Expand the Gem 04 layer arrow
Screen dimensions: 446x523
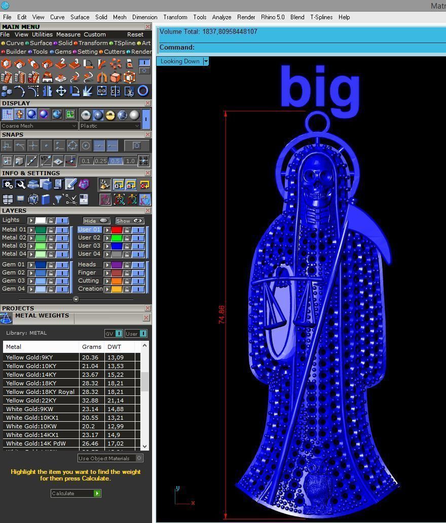click(31, 289)
